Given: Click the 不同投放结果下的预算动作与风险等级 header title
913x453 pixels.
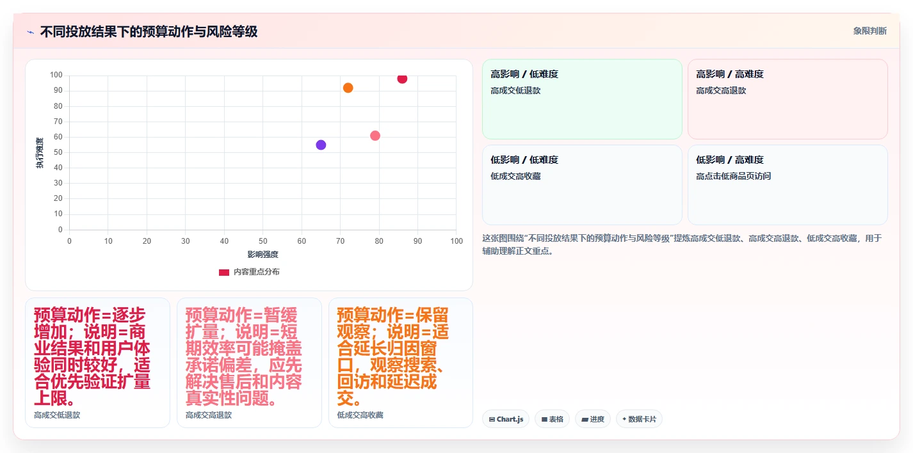Looking at the screenshot, I should point(149,31).
